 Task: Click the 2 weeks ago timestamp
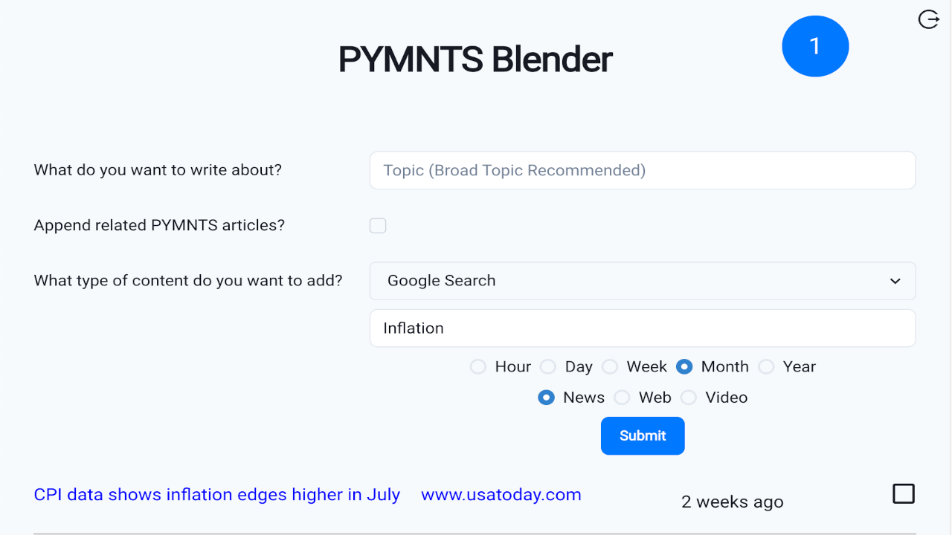732,502
